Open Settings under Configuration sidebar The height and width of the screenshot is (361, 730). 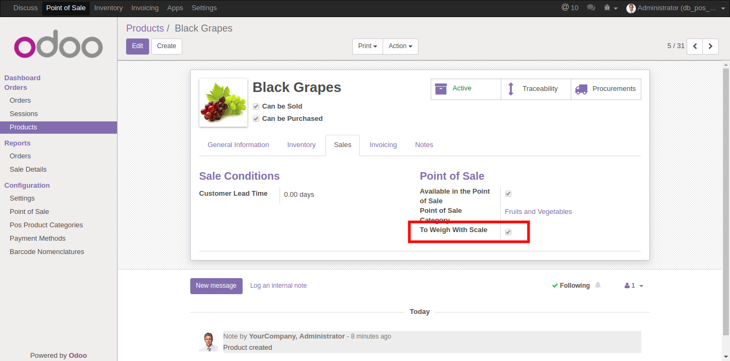click(x=22, y=198)
